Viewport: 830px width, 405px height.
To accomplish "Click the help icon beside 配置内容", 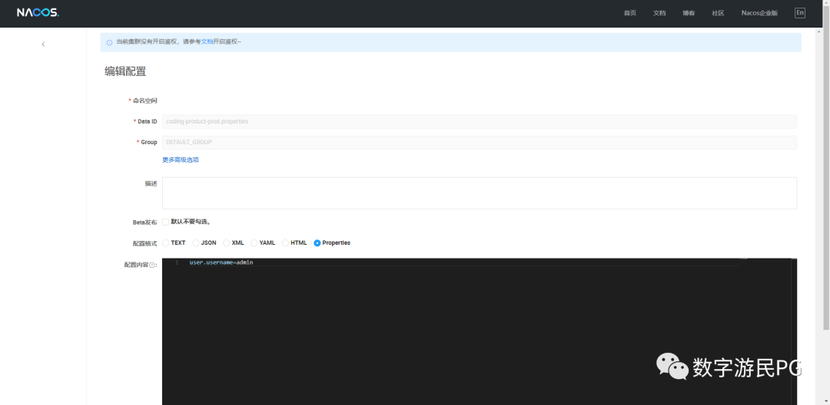I will coord(152,265).
